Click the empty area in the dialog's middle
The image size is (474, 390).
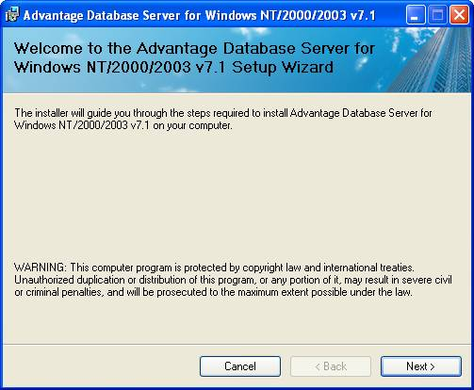[237, 195]
